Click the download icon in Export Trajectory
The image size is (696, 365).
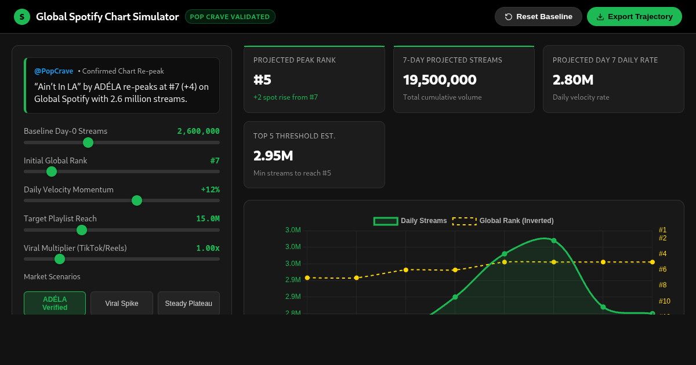[600, 17]
